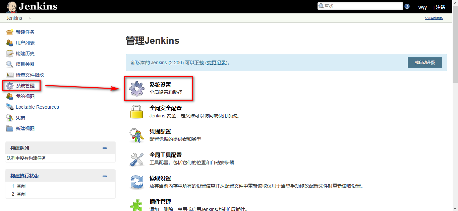Image resolution: width=458 pixels, height=211 pixels.
Task: Click the padlock icon for 全局安全配置
Action: (x=137, y=112)
